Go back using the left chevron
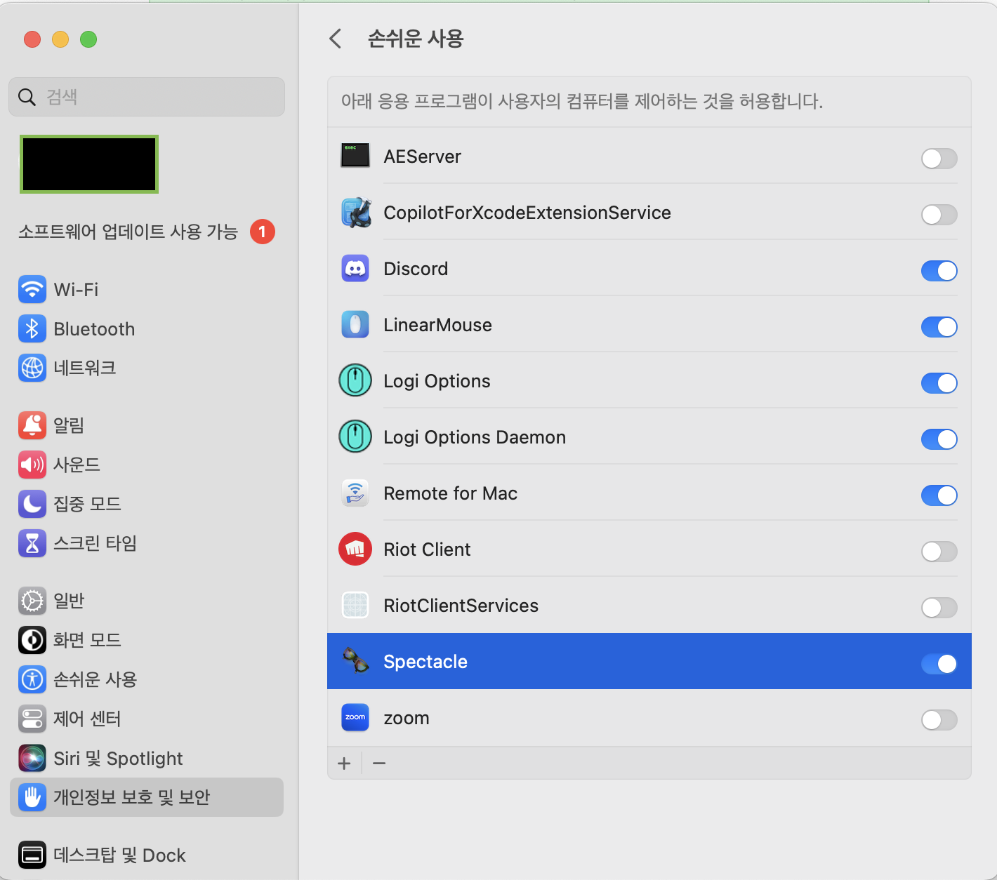Image resolution: width=997 pixels, height=880 pixels. [336, 39]
